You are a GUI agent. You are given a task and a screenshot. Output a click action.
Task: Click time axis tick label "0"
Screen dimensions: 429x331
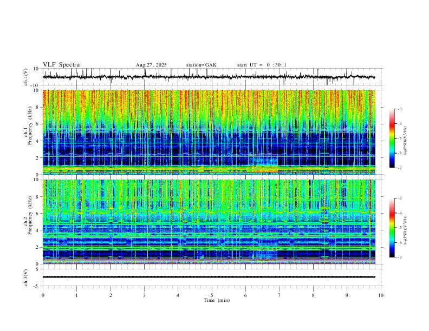[x=43, y=295]
